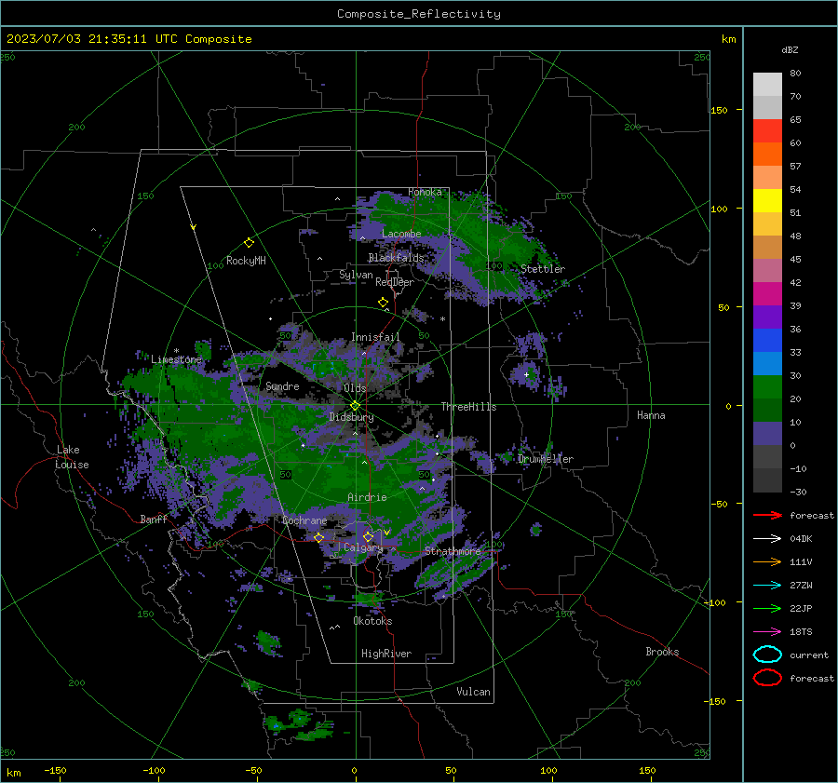838x783 pixels.
Task: Click the Airdrie city label
Action: (x=367, y=497)
